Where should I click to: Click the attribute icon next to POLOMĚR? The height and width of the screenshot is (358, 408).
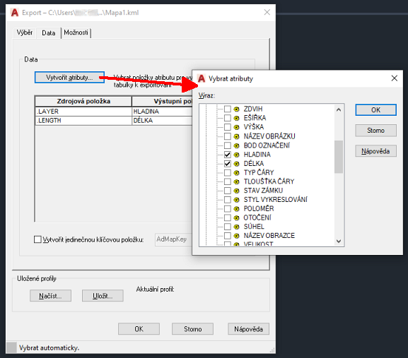click(236, 209)
